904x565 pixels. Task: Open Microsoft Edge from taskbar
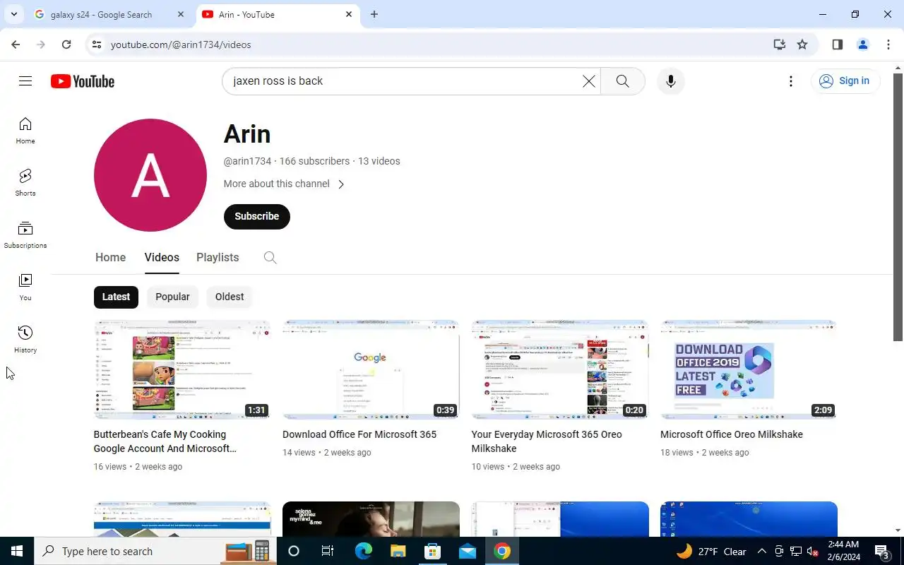364,551
